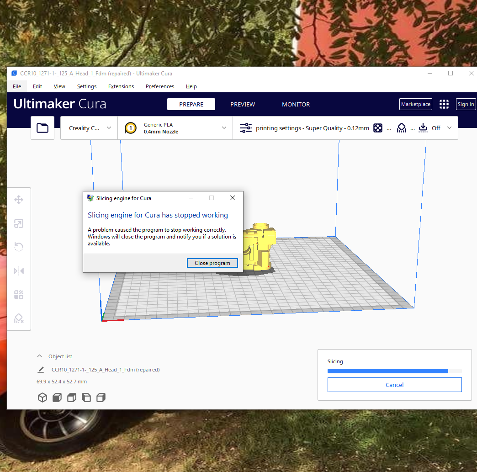Click the extruder number 1 icon

(131, 128)
